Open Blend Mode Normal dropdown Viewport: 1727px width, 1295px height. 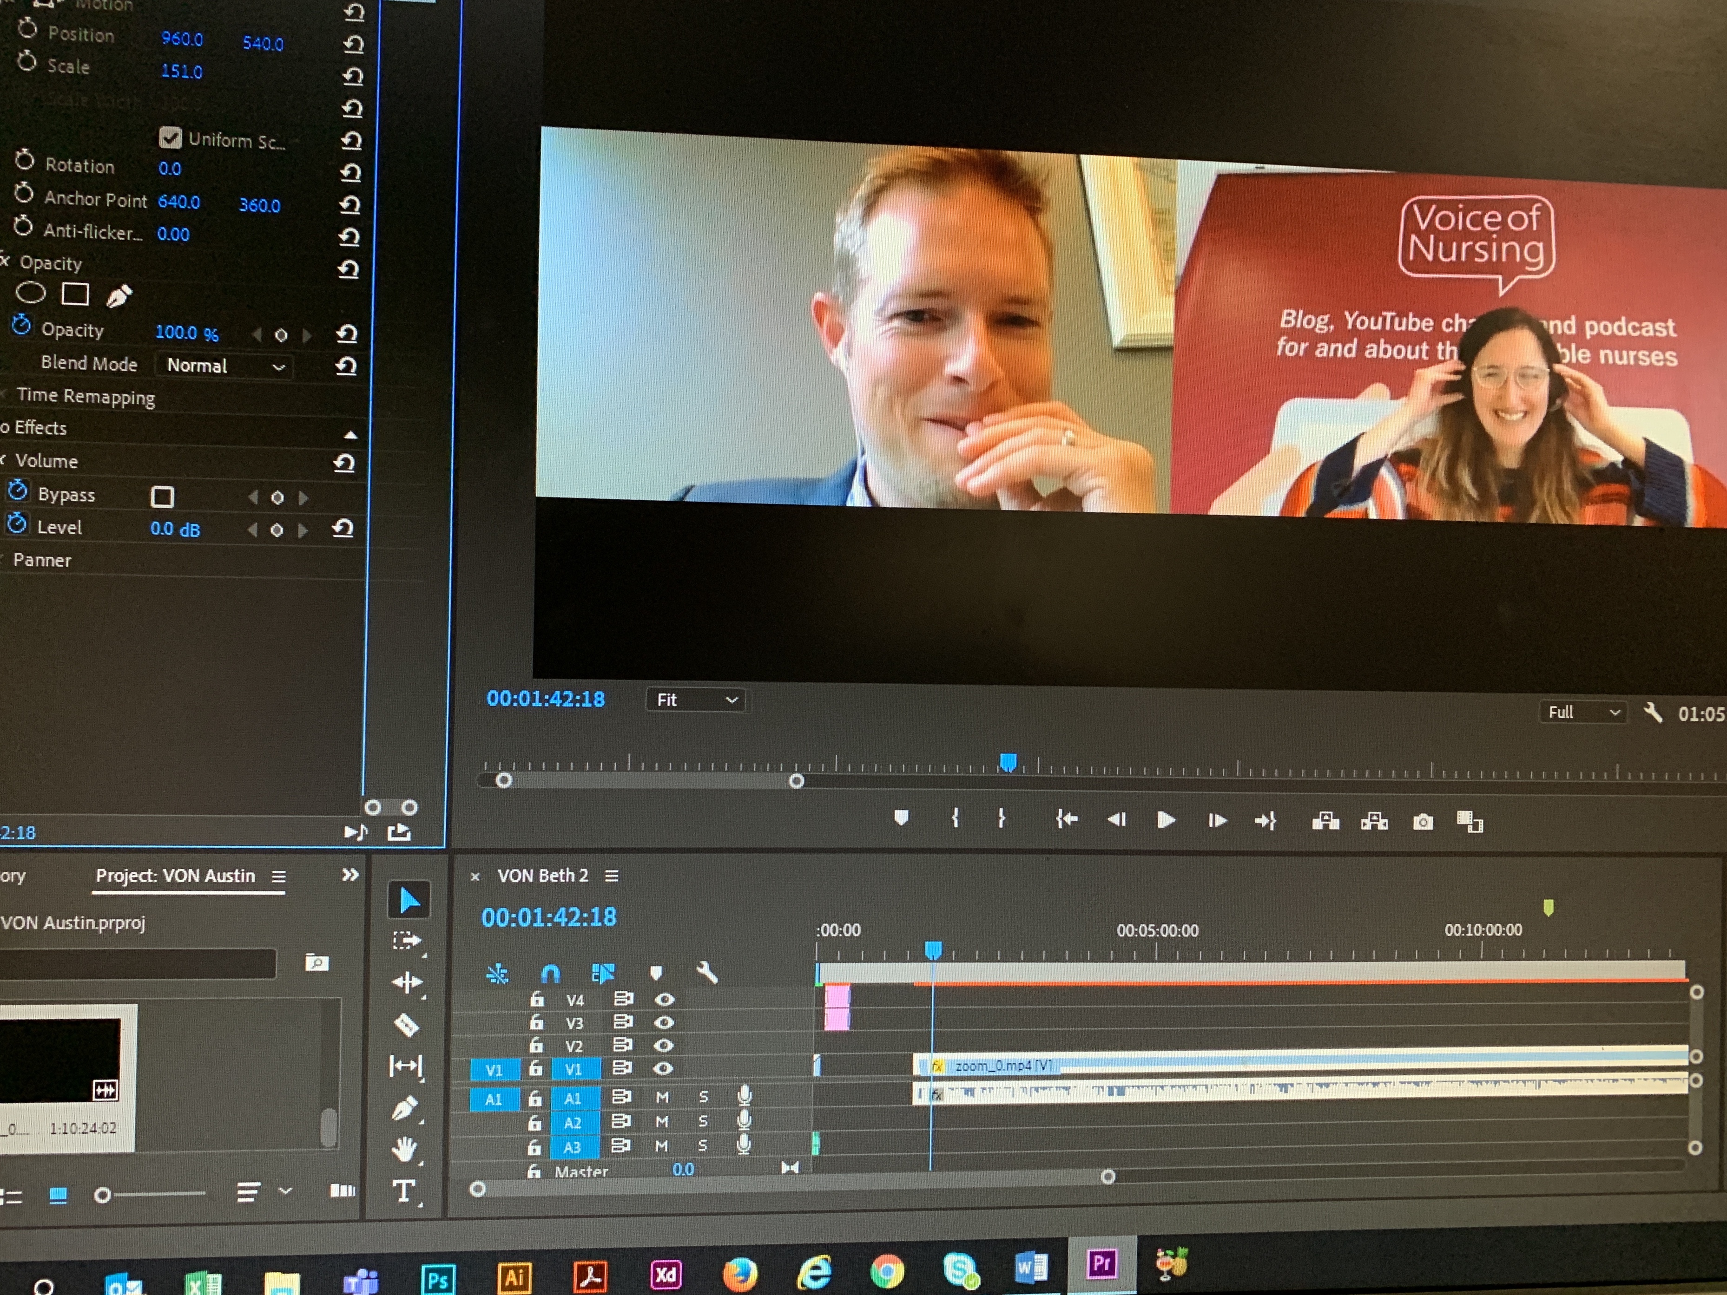[x=224, y=365]
